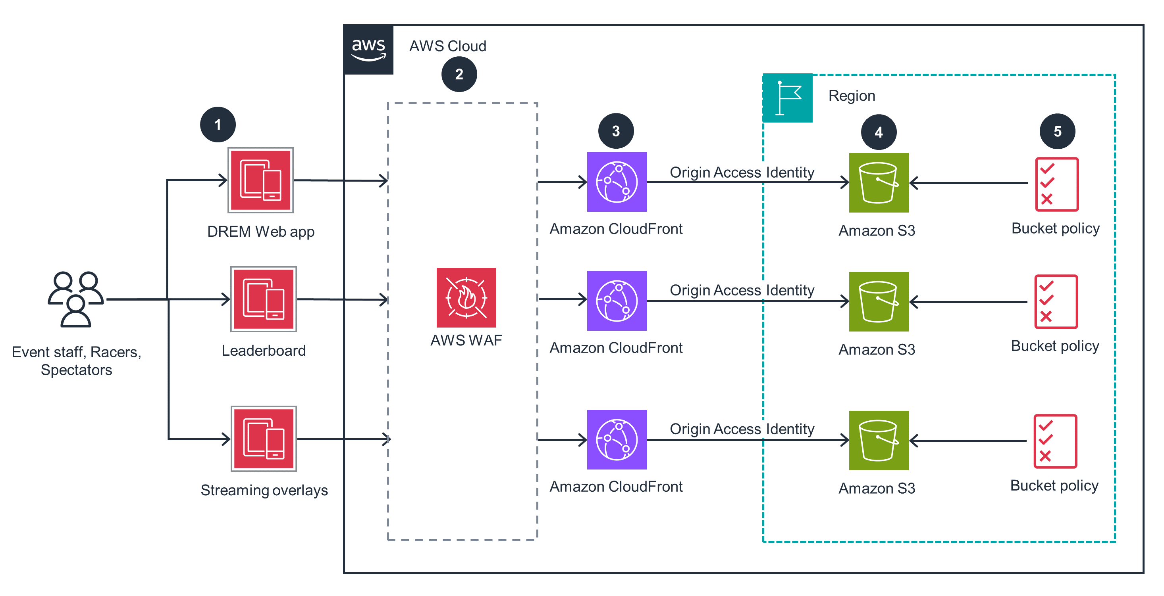Click the 'AWS Cloud' label
Screen dimensions: 1164x596
[448, 46]
